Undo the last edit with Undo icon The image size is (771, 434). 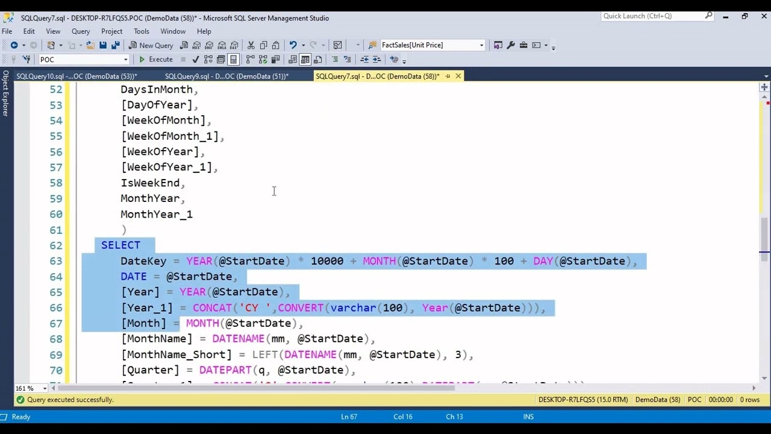click(293, 45)
